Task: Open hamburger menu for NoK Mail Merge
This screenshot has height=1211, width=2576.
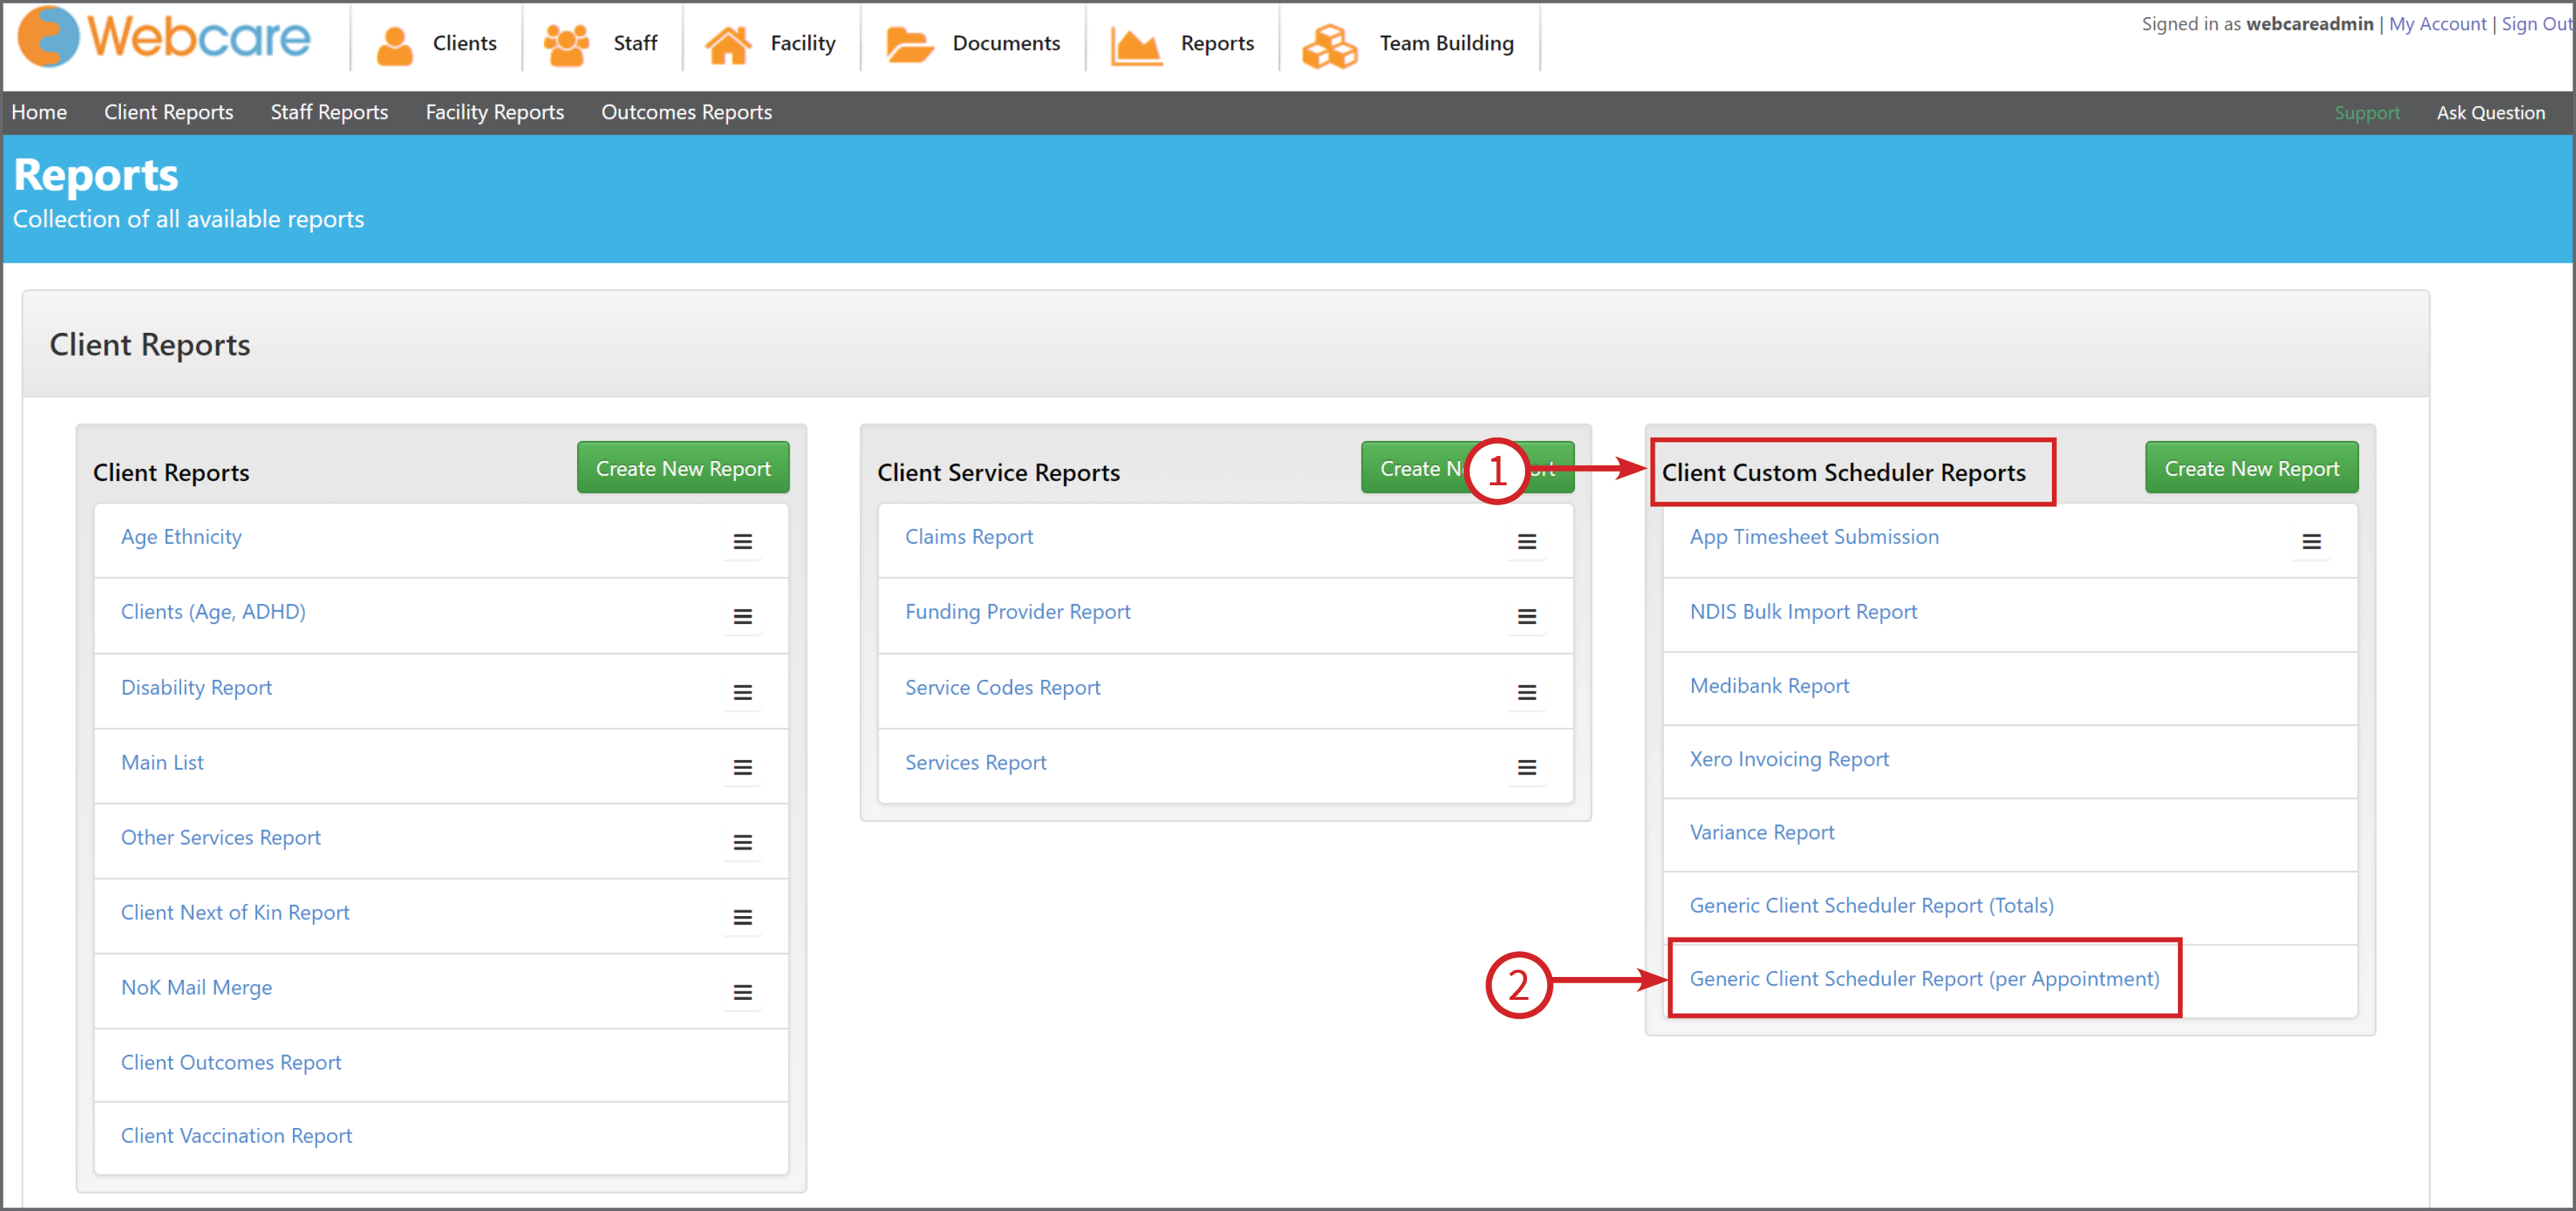Action: pos(742,992)
